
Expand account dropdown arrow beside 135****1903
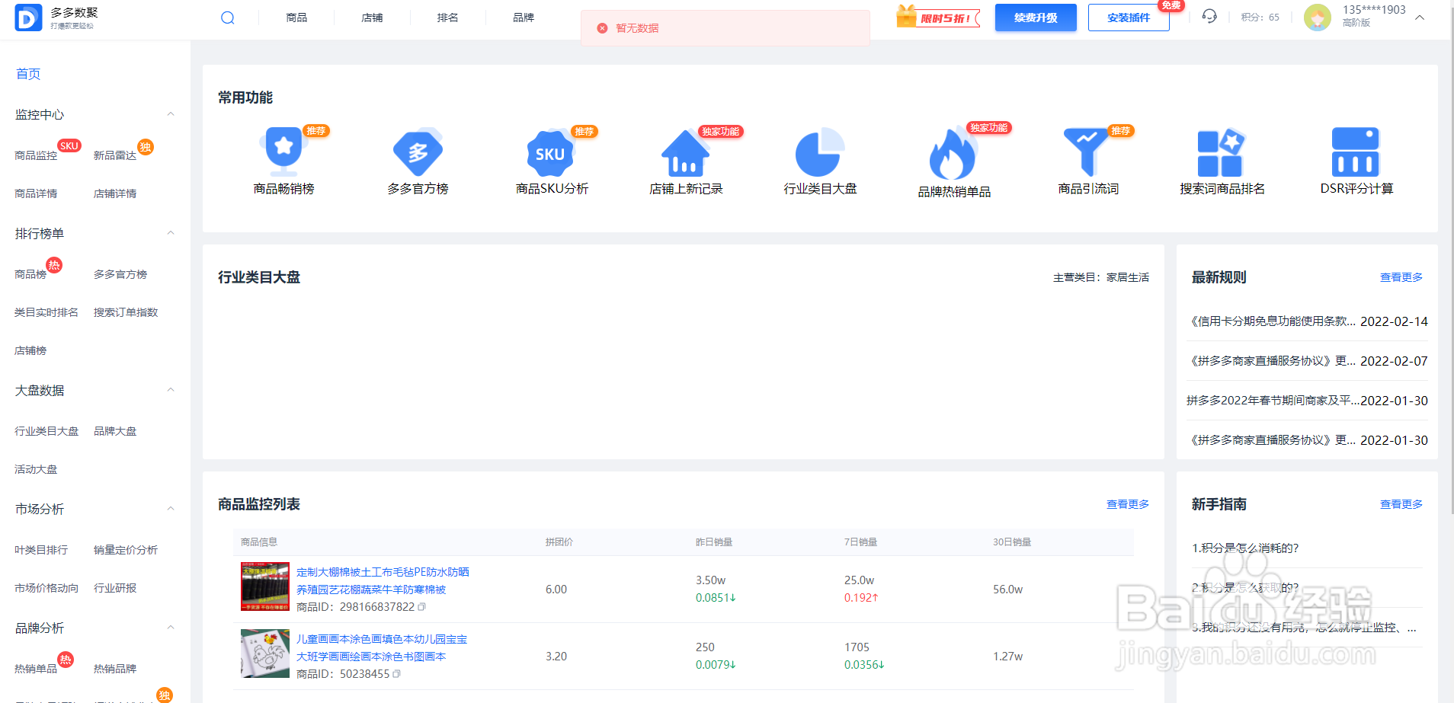click(1420, 18)
